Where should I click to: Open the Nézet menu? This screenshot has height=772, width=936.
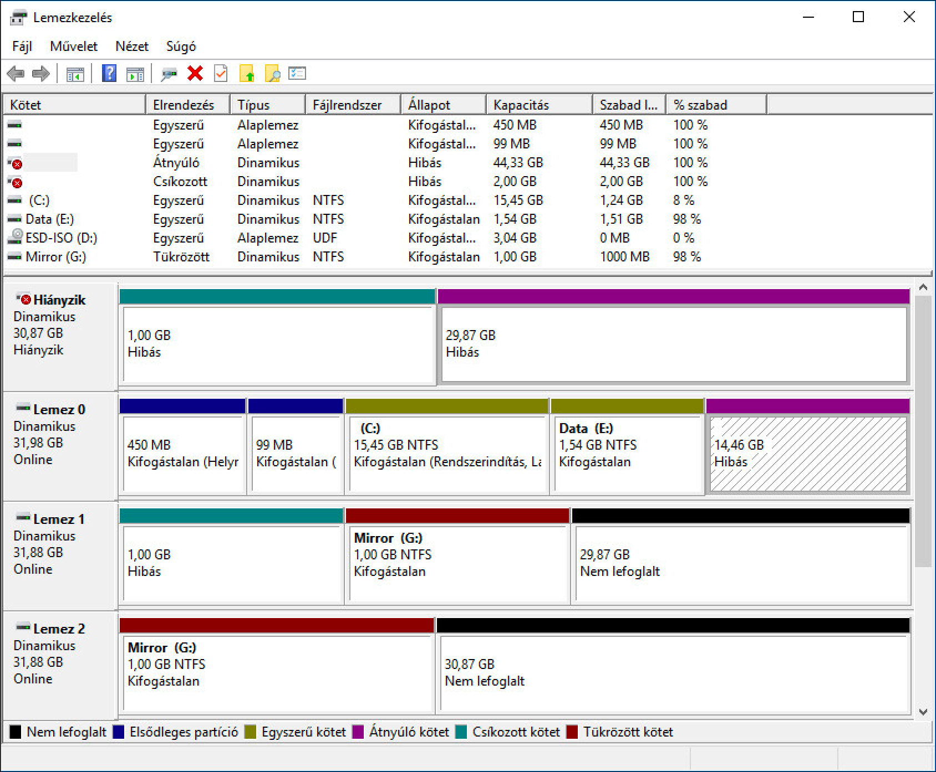coord(132,47)
